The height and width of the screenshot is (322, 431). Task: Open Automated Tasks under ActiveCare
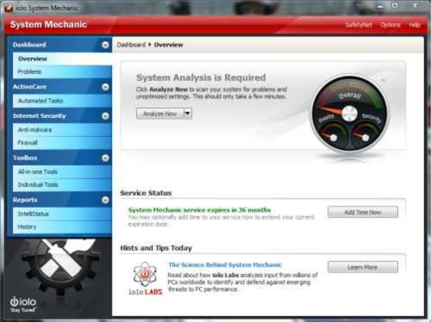[x=62, y=101]
